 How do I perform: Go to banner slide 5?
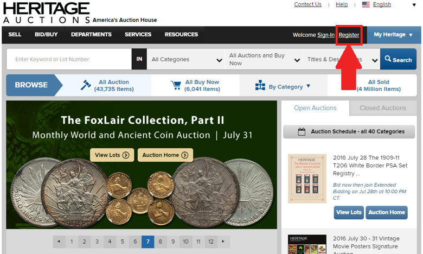123,242
